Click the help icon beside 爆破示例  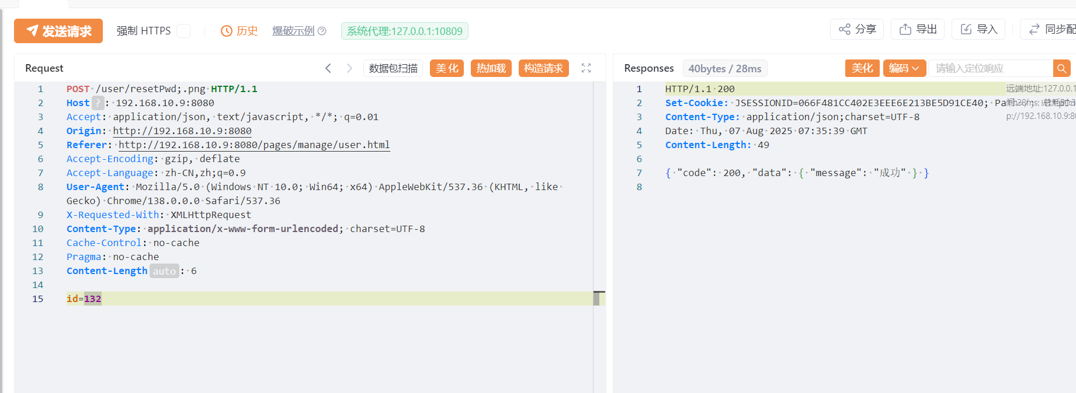pyautogui.click(x=322, y=31)
